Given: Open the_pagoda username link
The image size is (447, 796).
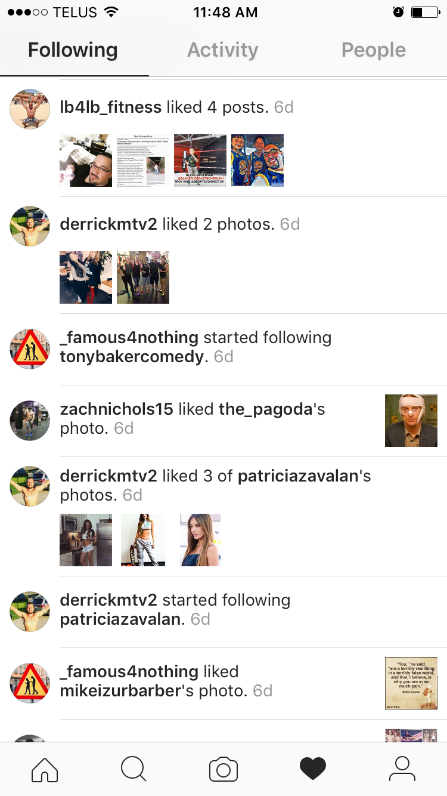Looking at the screenshot, I should pos(265,409).
